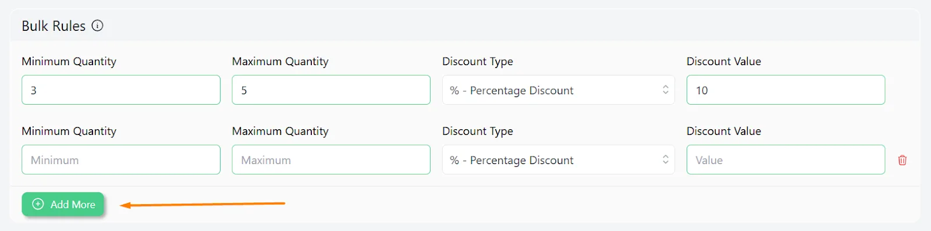The width and height of the screenshot is (931, 231).
Task: Focus the Minimum Quantity field containing 3
Action: point(121,90)
